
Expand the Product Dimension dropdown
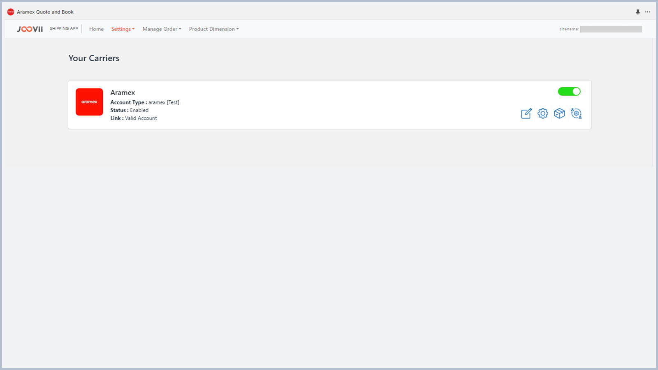click(213, 29)
